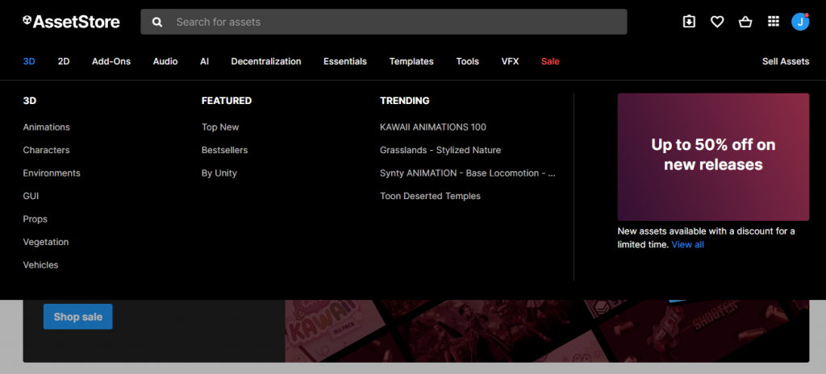Open Grasslands - Stylized Nature asset
The image size is (826, 374).
coord(440,150)
